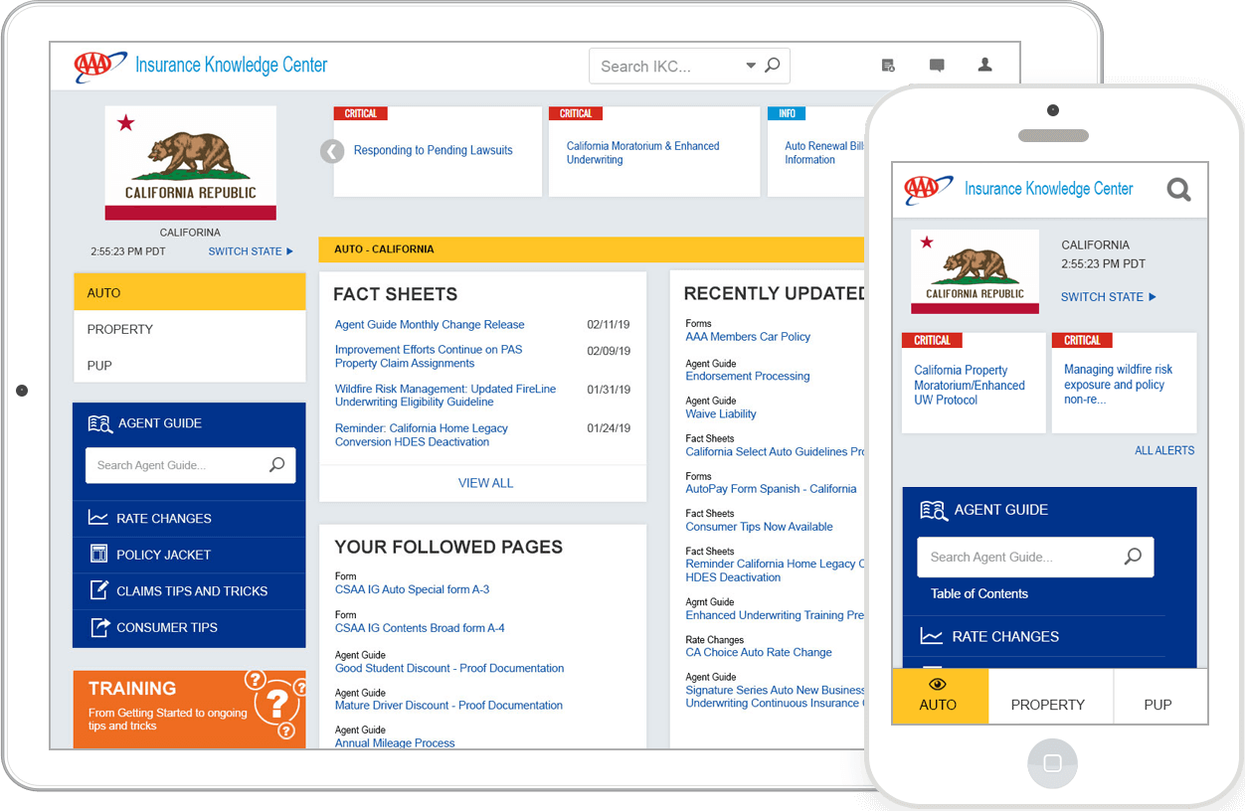Viewport: 1245px width, 811px height.
Task: Open Good Student Discount - Proof Documentation
Action: click(x=449, y=668)
